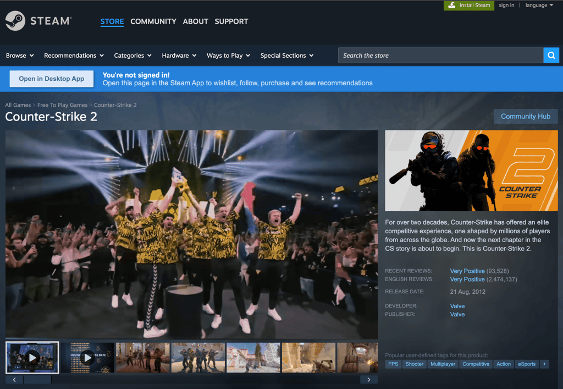Click the search magnifier icon button
The height and width of the screenshot is (389, 563).
(551, 56)
